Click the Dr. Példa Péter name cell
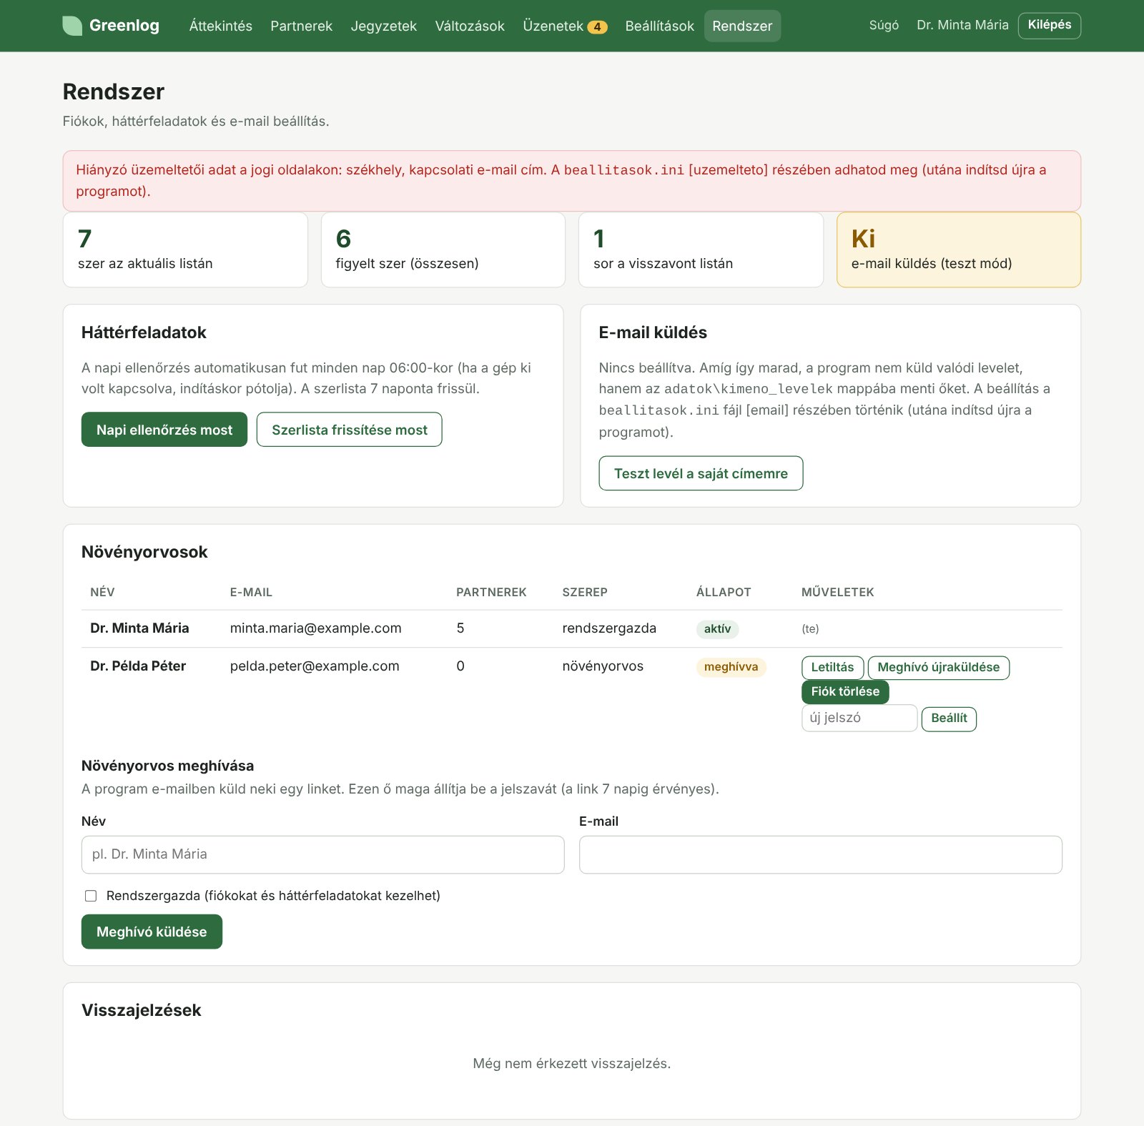This screenshot has width=1144, height=1126. pyautogui.click(x=138, y=666)
